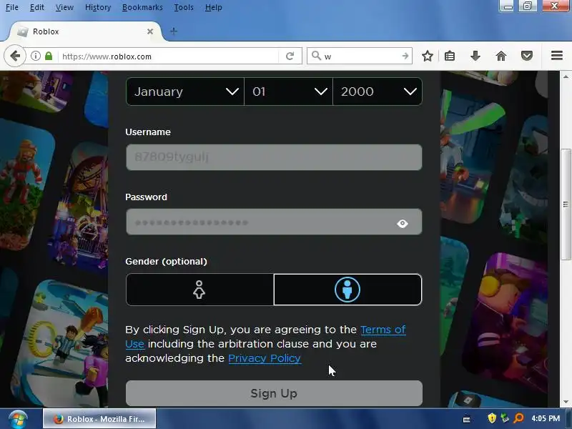Screen dimensions: 572x429
Task: Click the search go arrow
Action: point(405,56)
